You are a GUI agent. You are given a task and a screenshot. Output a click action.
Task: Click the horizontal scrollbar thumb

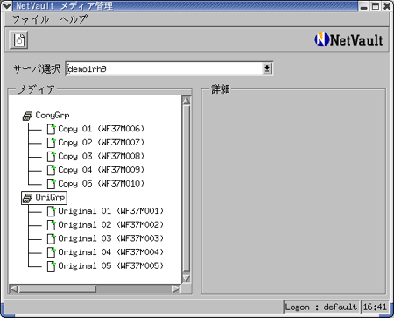click(58, 289)
